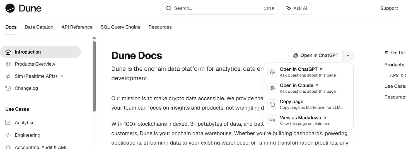Click the Sim lightning bolt icon

[x=8, y=76]
